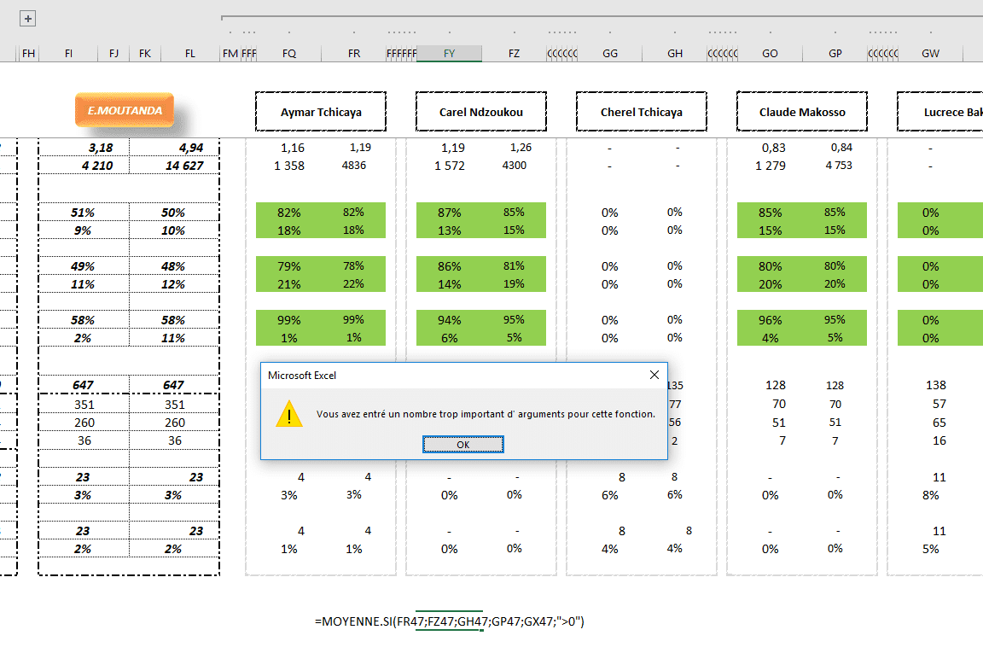
Task: Select the green 94% cell under Carel Ndzoukou
Action: pos(449,320)
